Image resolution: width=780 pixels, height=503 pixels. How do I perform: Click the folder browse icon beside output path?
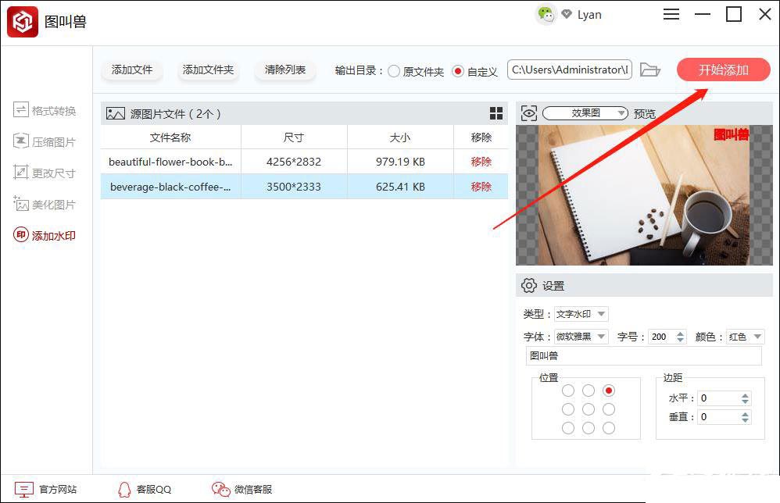coord(650,70)
